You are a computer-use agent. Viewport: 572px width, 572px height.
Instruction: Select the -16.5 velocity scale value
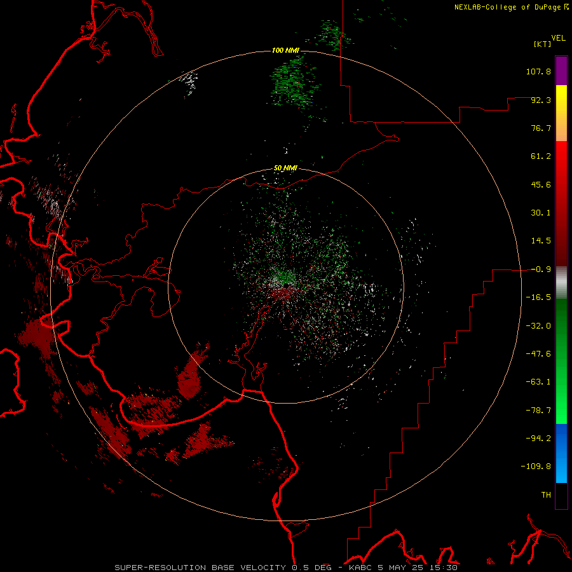(x=538, y=297)
